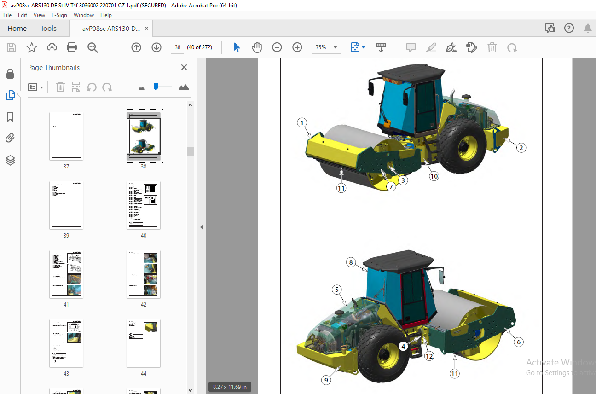The height and width of the screenshot is (394, 596).
Task: Rotate thumbnail pages clockwise
Action: pos(107,87)
